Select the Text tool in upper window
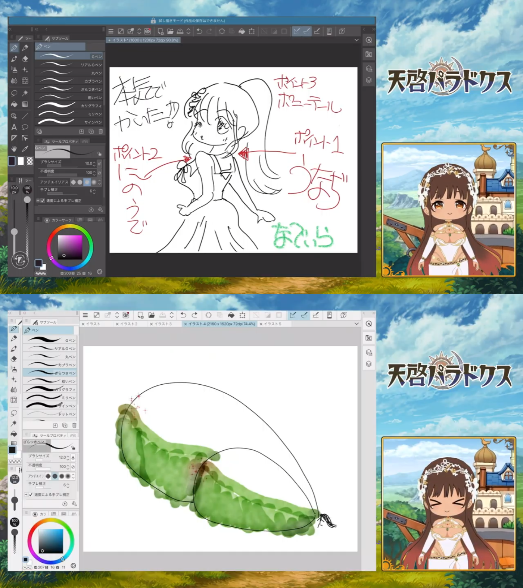Screen dimensions: 523x588 [x=14, y=127]
